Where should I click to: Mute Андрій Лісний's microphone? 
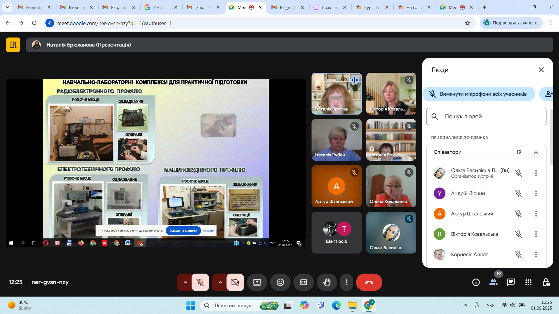coord(518,193)
